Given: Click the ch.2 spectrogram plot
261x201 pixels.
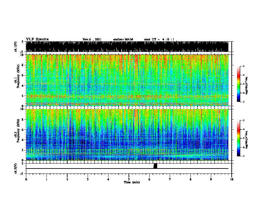Looking at the screenshot, I should [127, 135].
